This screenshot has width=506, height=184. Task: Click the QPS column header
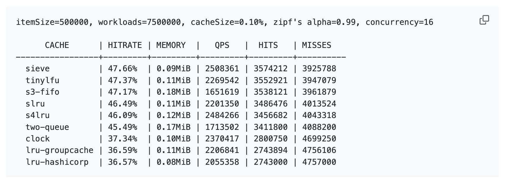point(222,45)
